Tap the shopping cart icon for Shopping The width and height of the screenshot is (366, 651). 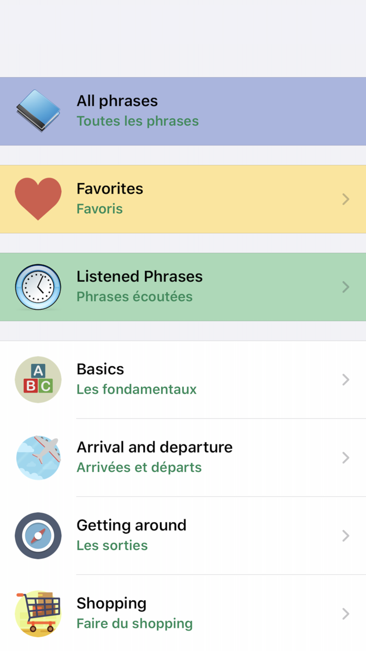click(38, 613)
